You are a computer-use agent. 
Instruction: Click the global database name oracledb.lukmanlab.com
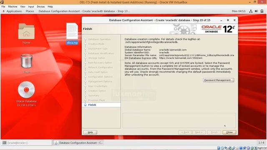pos(173,50)
